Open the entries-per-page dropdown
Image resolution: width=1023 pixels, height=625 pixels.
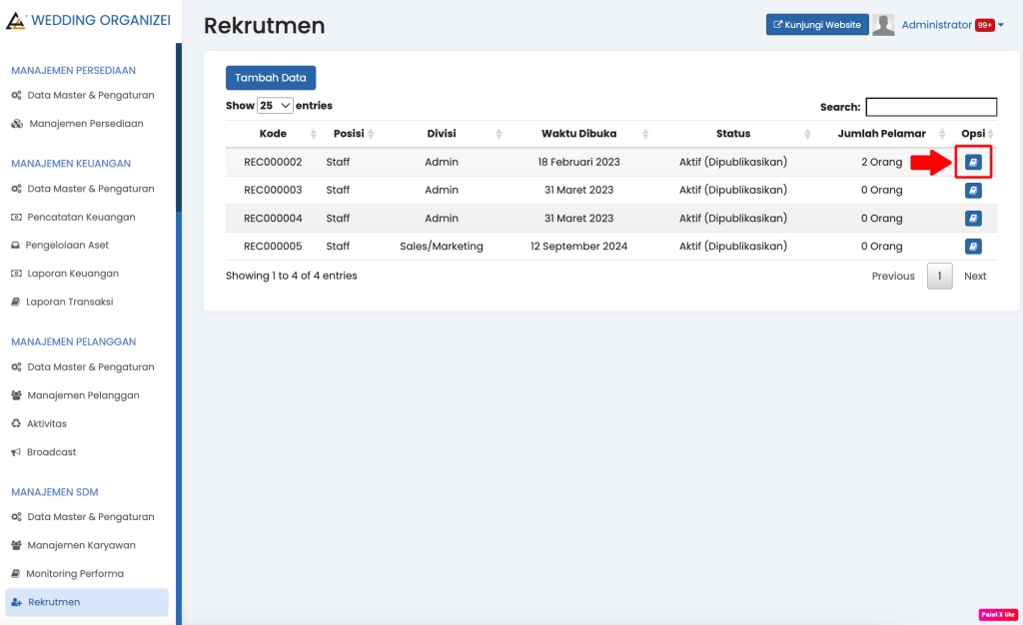[x=275, y=105]
